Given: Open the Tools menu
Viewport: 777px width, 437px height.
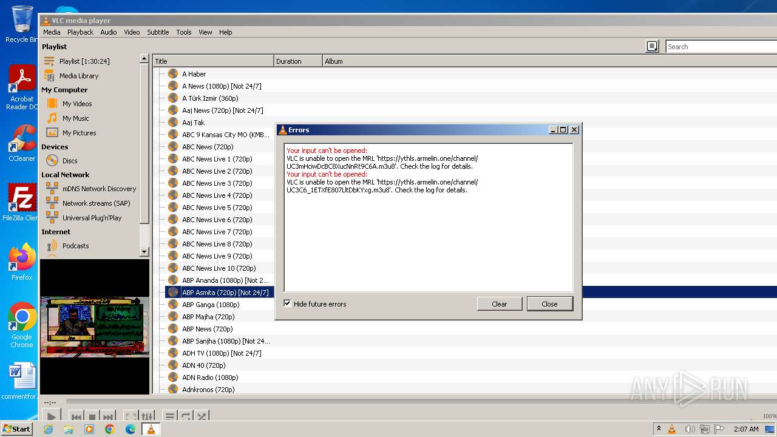Looking at the screenshot, I should click(184, 32).
